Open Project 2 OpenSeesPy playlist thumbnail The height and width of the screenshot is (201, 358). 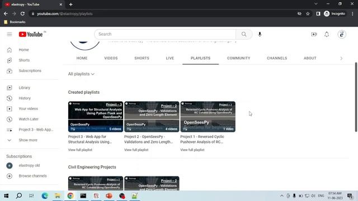(152, 117)
